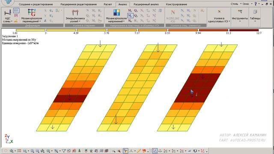Click the XYZ axis triad in the viewport
The image size is (274, 154).
click(x=9, y=139)
